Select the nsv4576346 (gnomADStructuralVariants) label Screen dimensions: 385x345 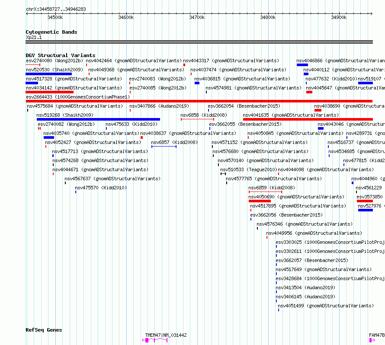coord(305,224)
